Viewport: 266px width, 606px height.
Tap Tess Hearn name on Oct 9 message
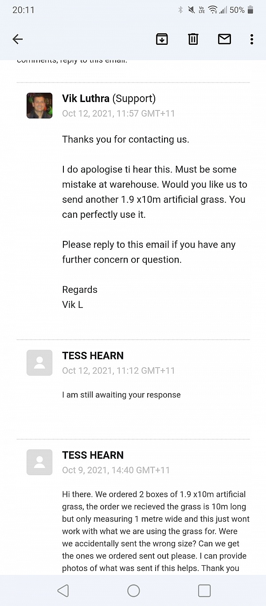click(x=93, y=455)
